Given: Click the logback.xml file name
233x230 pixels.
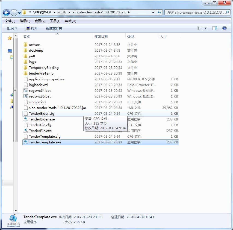Looking at the screenshot, I should pos(39,85).
